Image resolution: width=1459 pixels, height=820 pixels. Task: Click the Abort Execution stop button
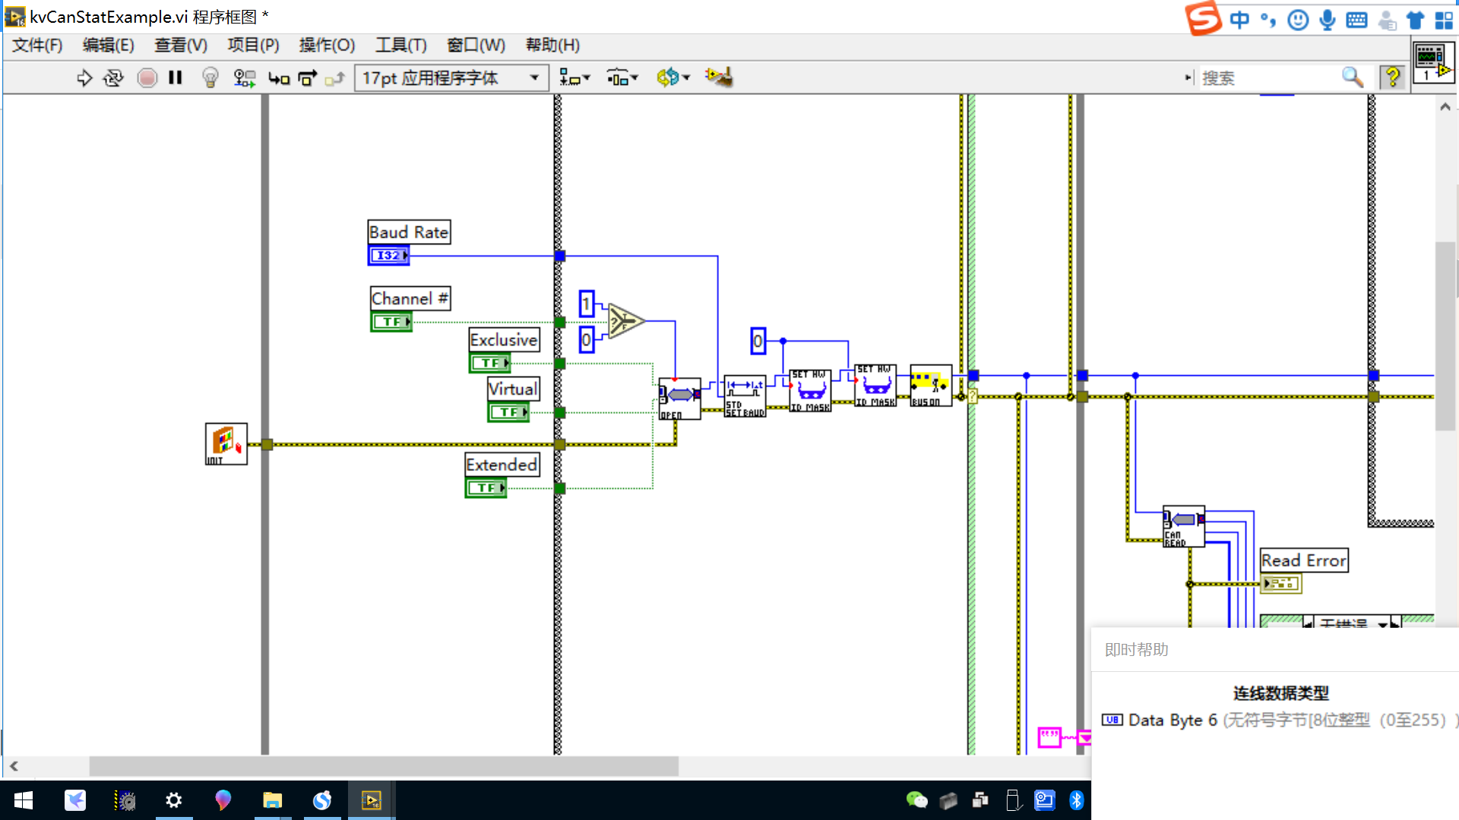click(147, 77)
